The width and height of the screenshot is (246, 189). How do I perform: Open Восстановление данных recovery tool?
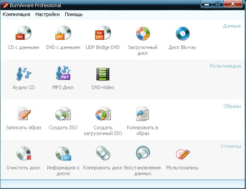point(142,153)
